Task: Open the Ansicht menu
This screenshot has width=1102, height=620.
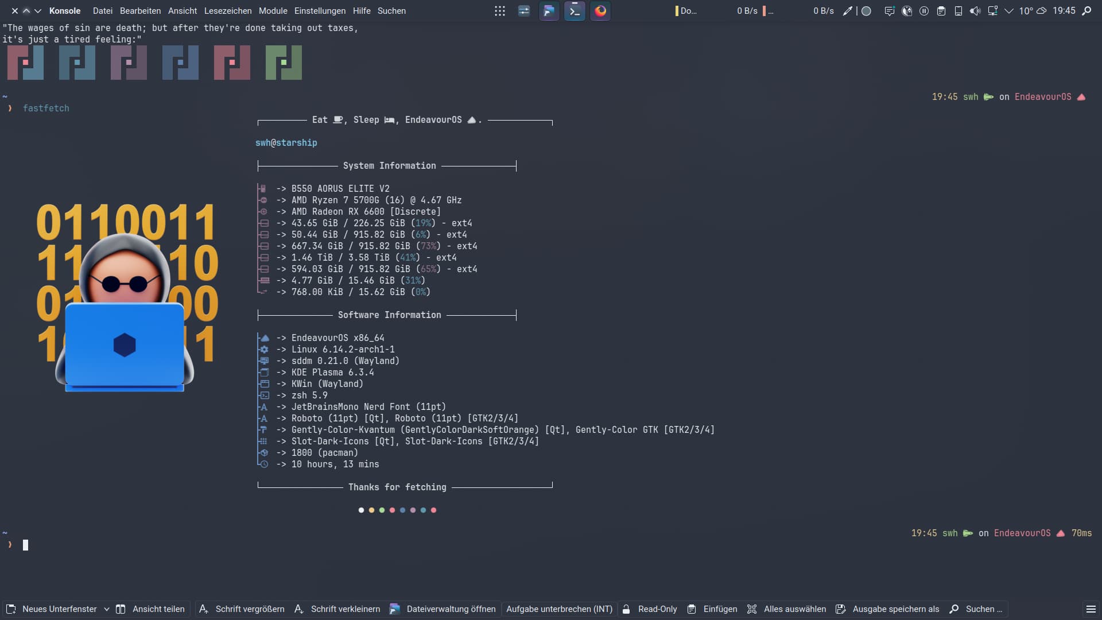Action: (183, 11)
